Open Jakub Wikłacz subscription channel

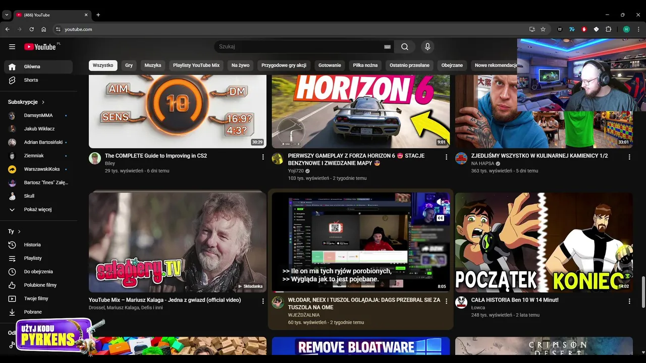[x=38, y=129]
